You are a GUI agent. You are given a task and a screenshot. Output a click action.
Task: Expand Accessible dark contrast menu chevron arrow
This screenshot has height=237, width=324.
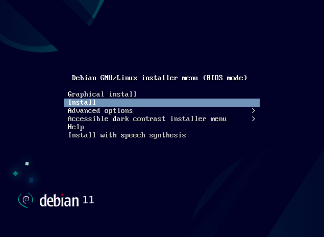tap(254, 118)
